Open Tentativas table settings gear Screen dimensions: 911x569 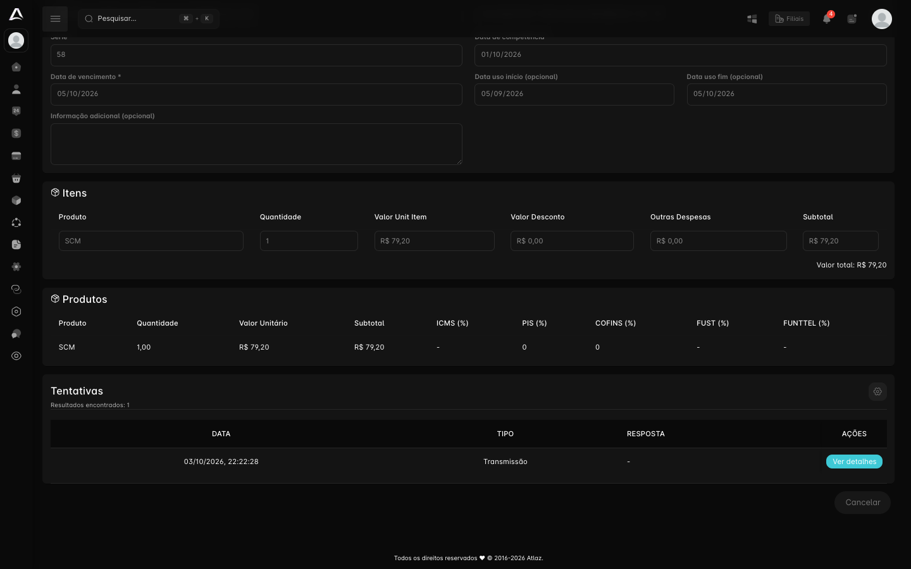(x=877, y=391)
